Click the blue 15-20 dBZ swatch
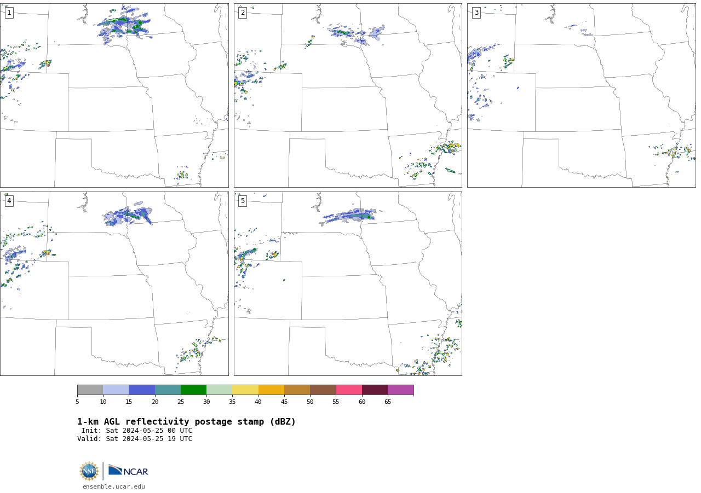The image size is (701, 493). pyautogui.click(x=142, y=390)
